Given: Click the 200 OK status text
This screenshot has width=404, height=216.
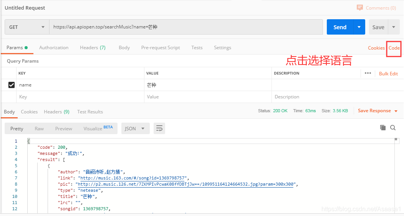Looking at the screenshot, I should pos(280,111).
